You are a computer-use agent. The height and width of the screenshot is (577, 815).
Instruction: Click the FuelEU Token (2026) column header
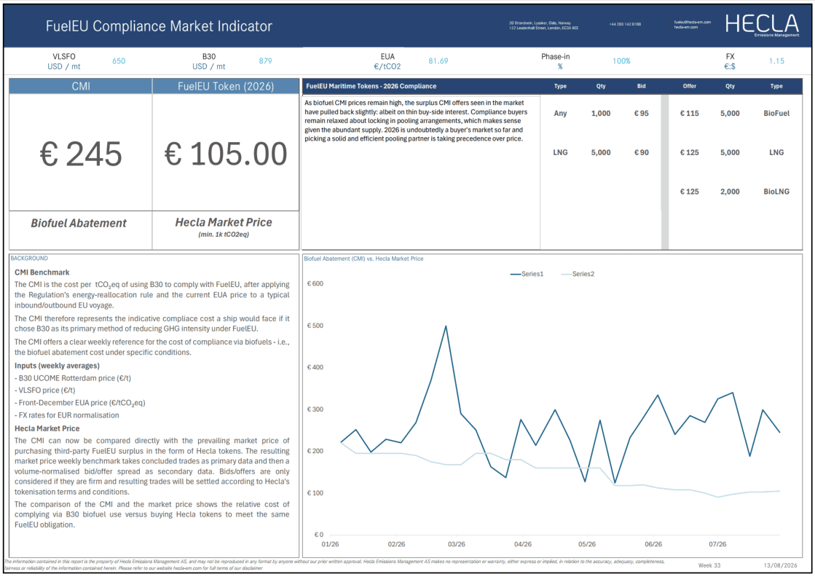click(226, 86)
